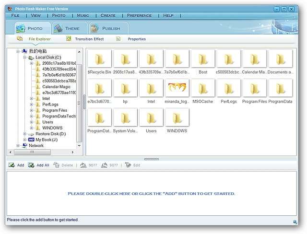Expand the Users folder tree node

pos(31,122)
